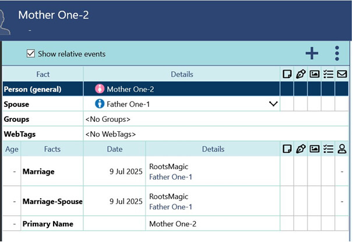This screenshot has height=242, width=353.
Task: Click the tasks checklist icon in the top header
Action: point(328,74)
